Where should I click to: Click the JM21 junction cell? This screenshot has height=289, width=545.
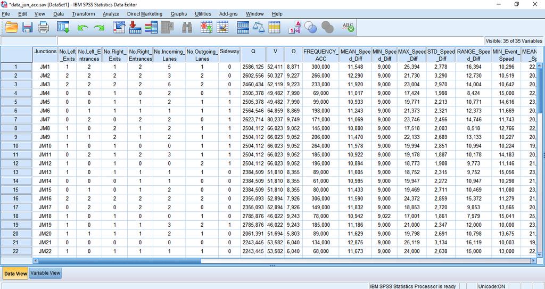(x=45, y=242)
